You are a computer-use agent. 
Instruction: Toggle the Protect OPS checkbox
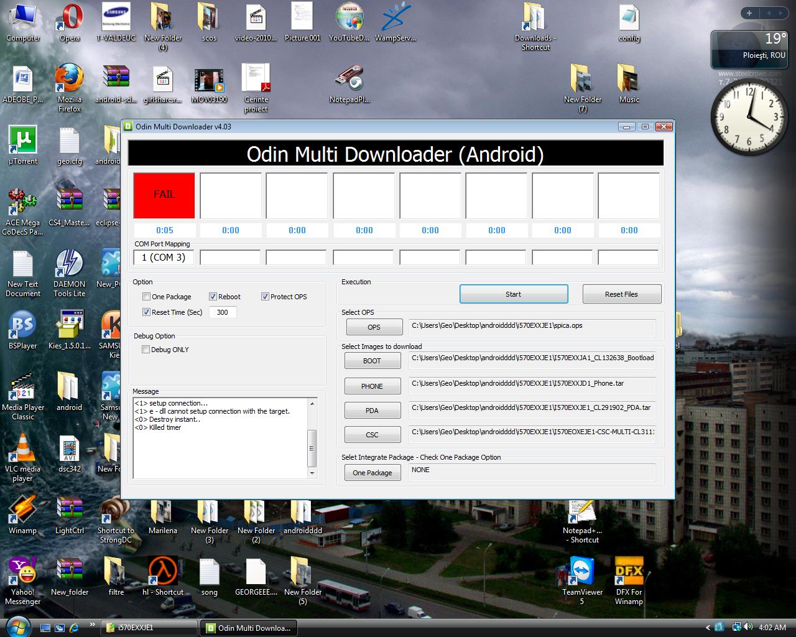point(265,297)
